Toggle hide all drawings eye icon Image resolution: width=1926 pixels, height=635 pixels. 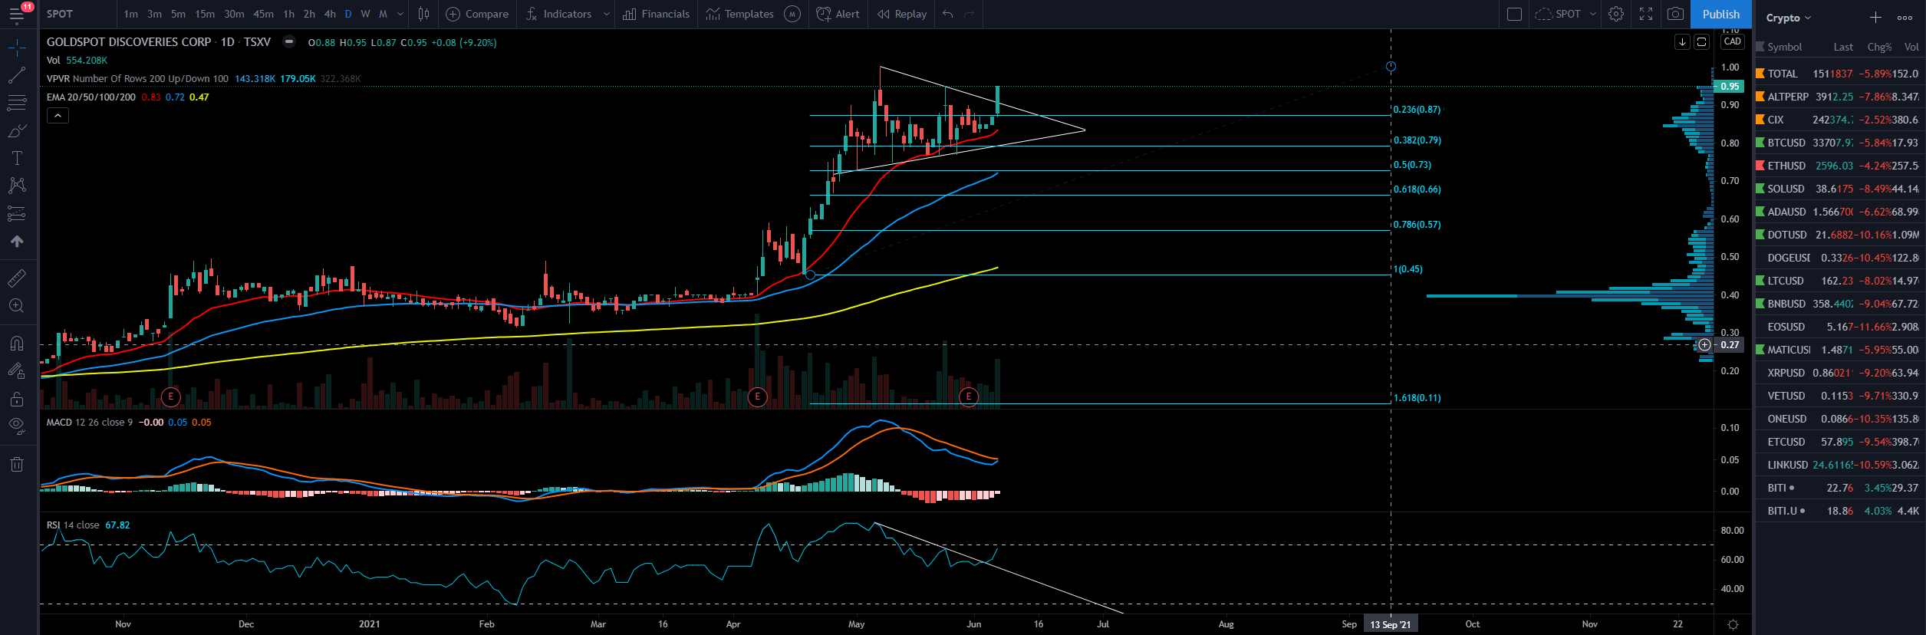click(x=17, y=426)
